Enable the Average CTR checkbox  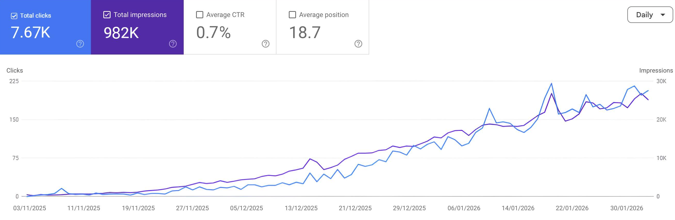pos(200,15)
